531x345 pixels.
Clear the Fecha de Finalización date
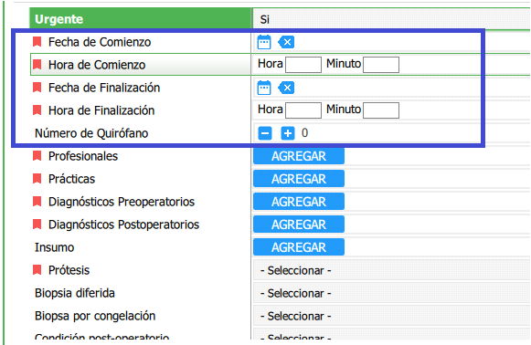point(286,88)
